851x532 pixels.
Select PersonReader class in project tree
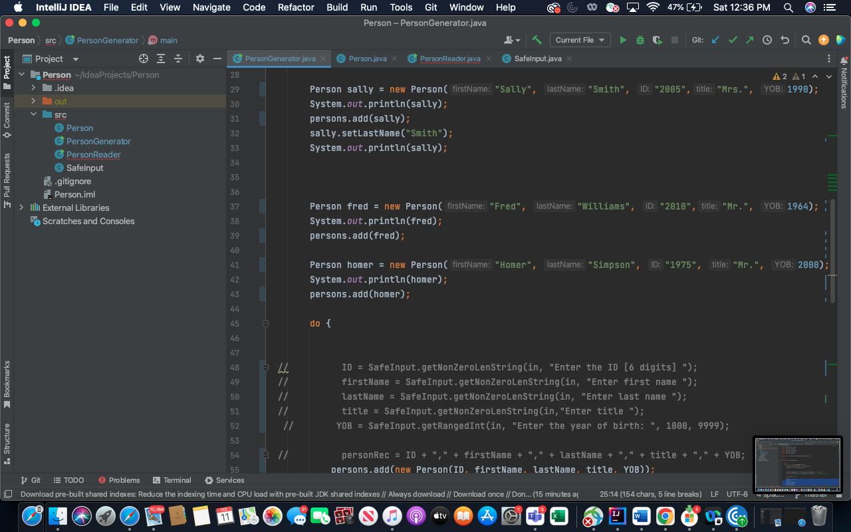click(x=93, y=154)
